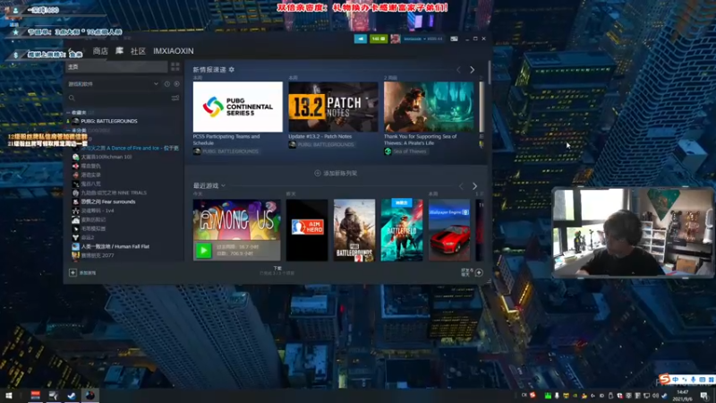Screen dimensions: 716x403
Task: Open the what's new settings gear
Action: coord(232,70)
